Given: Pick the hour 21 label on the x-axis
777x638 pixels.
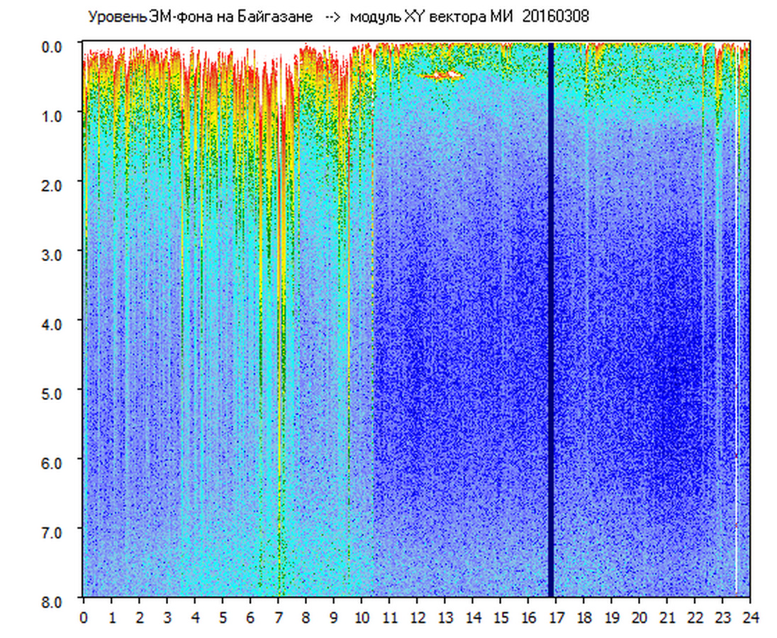Looking at the screenshot, I should [x=667, y=617].
